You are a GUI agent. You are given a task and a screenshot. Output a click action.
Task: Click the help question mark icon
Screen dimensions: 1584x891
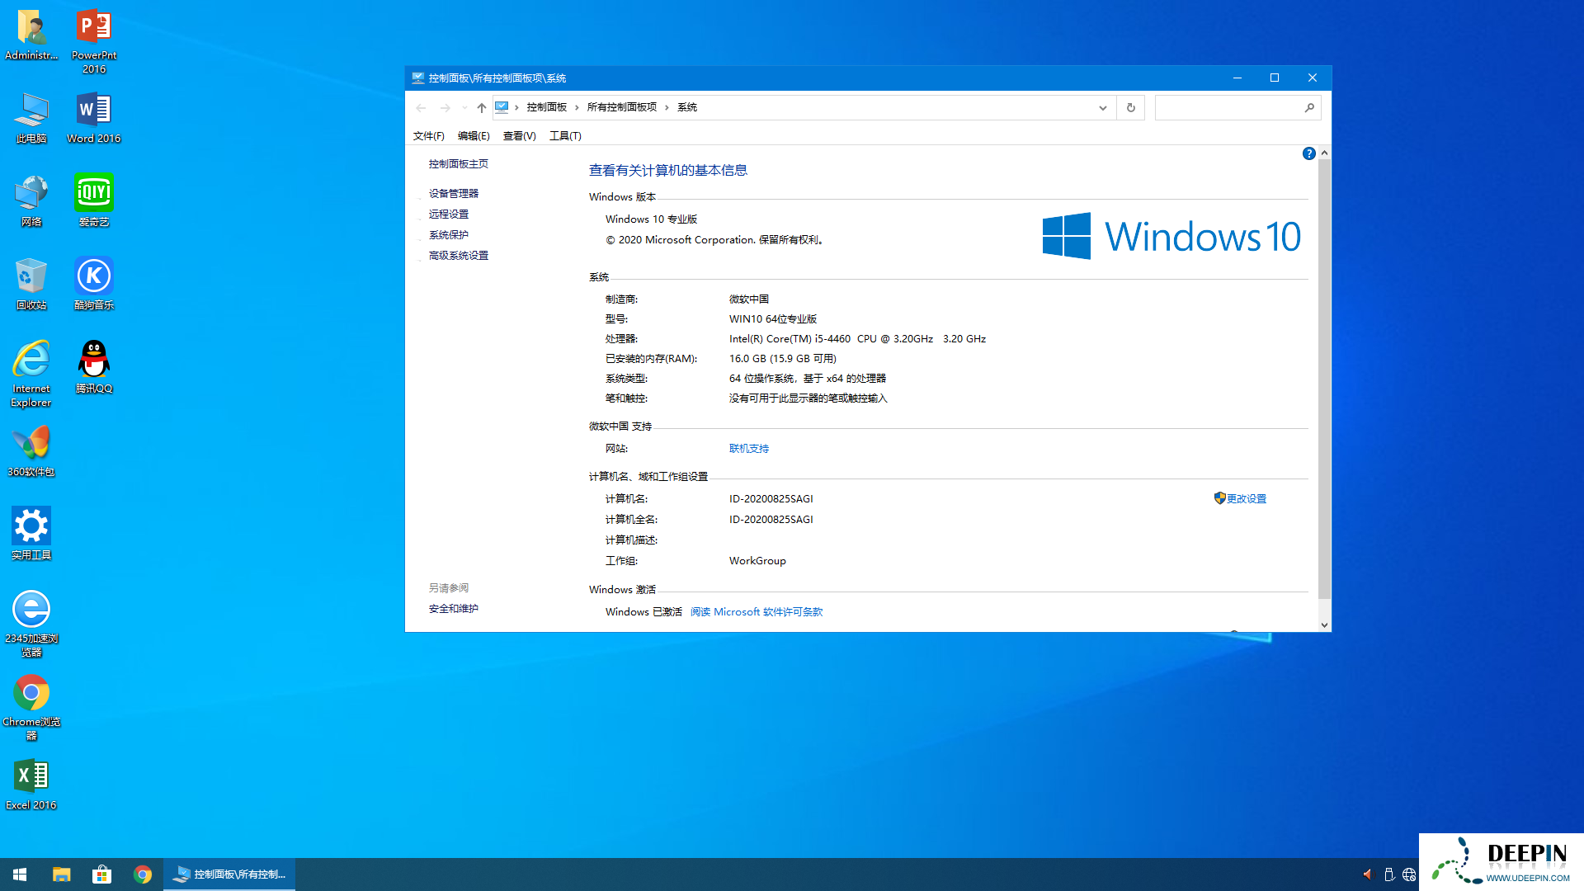click(1309, 153)
